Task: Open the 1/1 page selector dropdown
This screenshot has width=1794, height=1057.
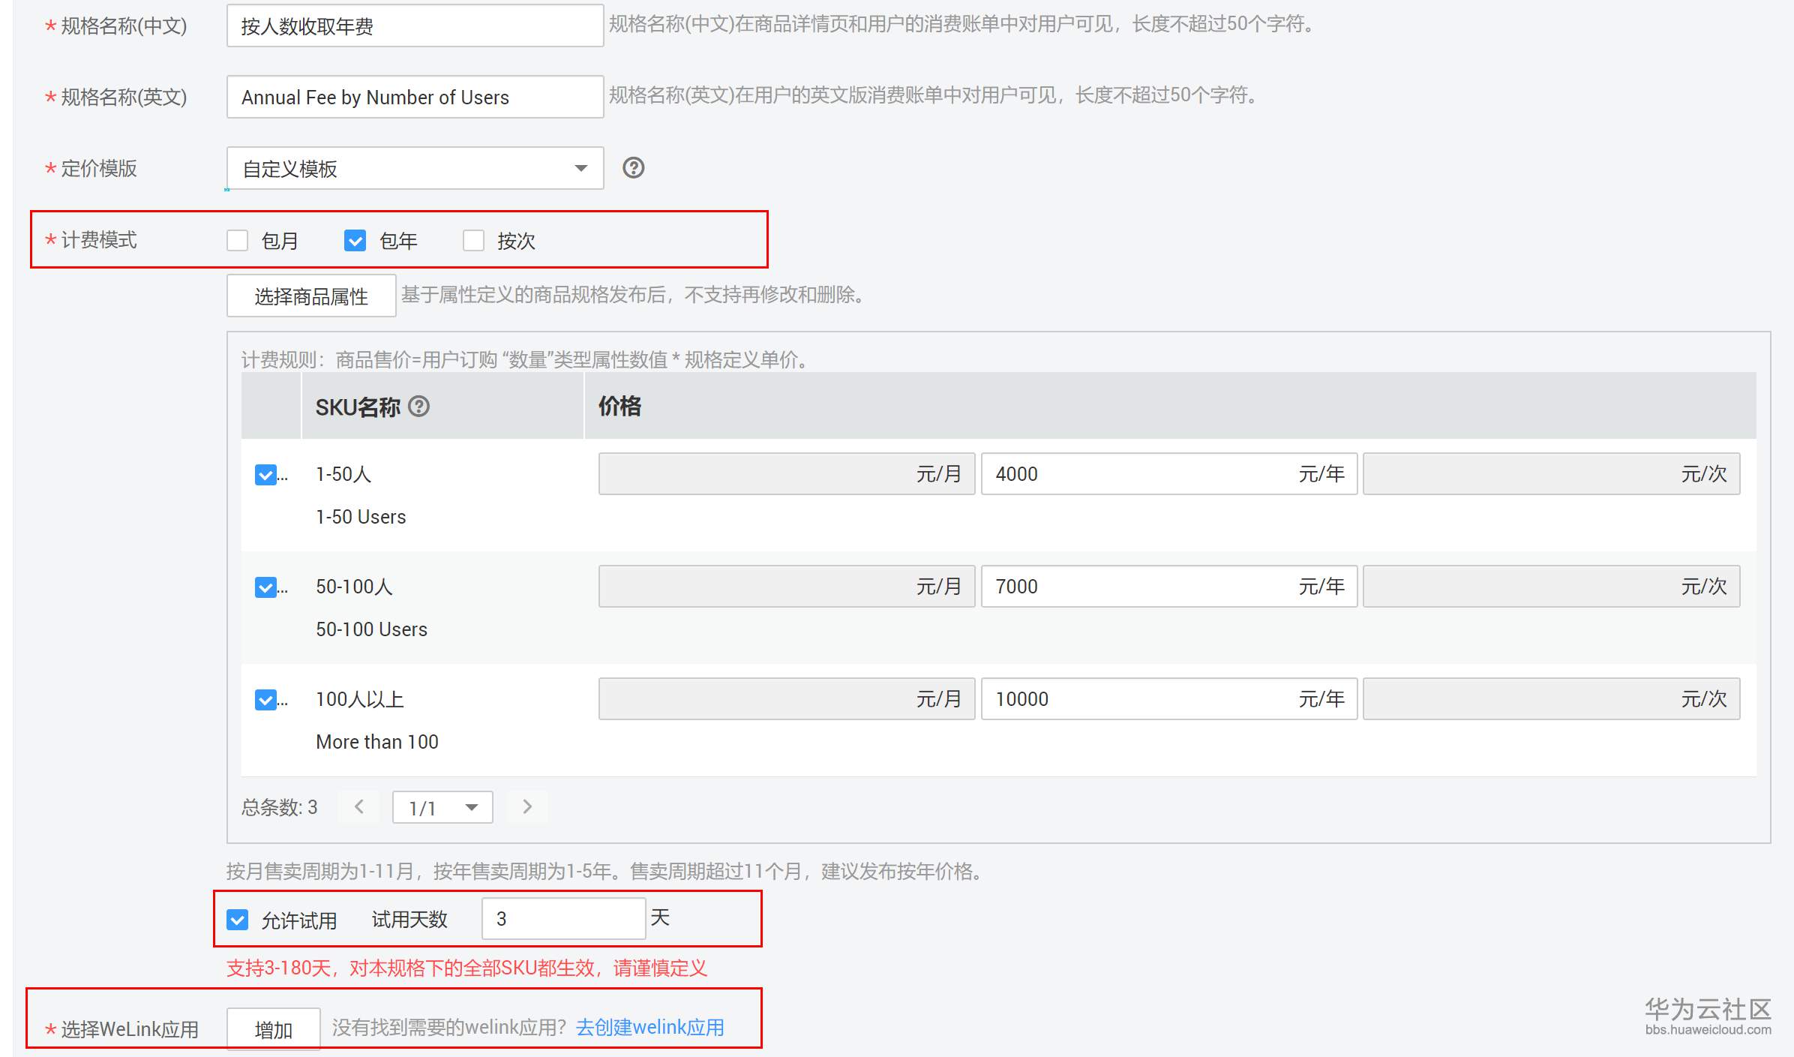Action: point(442,807)
